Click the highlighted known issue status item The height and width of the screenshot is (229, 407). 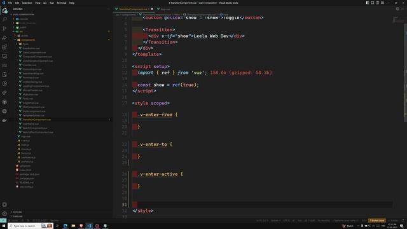coord(377,221)
